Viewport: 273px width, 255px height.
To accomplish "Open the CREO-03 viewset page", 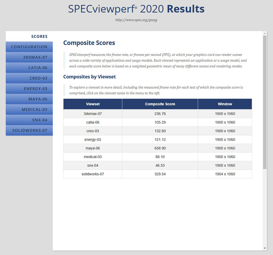I will coord(29,78).
